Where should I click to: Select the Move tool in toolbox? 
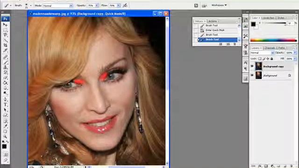click(5, 25)
